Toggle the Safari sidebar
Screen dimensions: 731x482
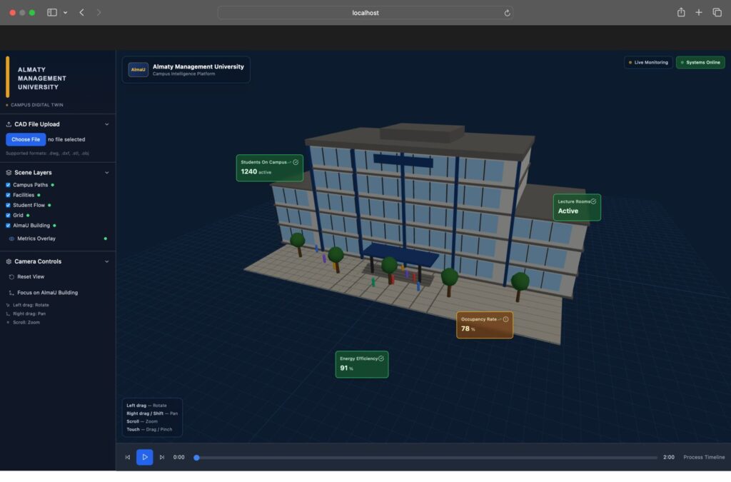(52, 13)
